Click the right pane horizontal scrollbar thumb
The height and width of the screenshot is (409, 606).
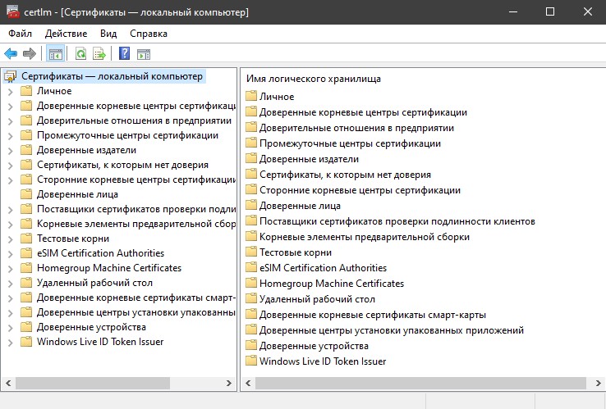(420, 383)
